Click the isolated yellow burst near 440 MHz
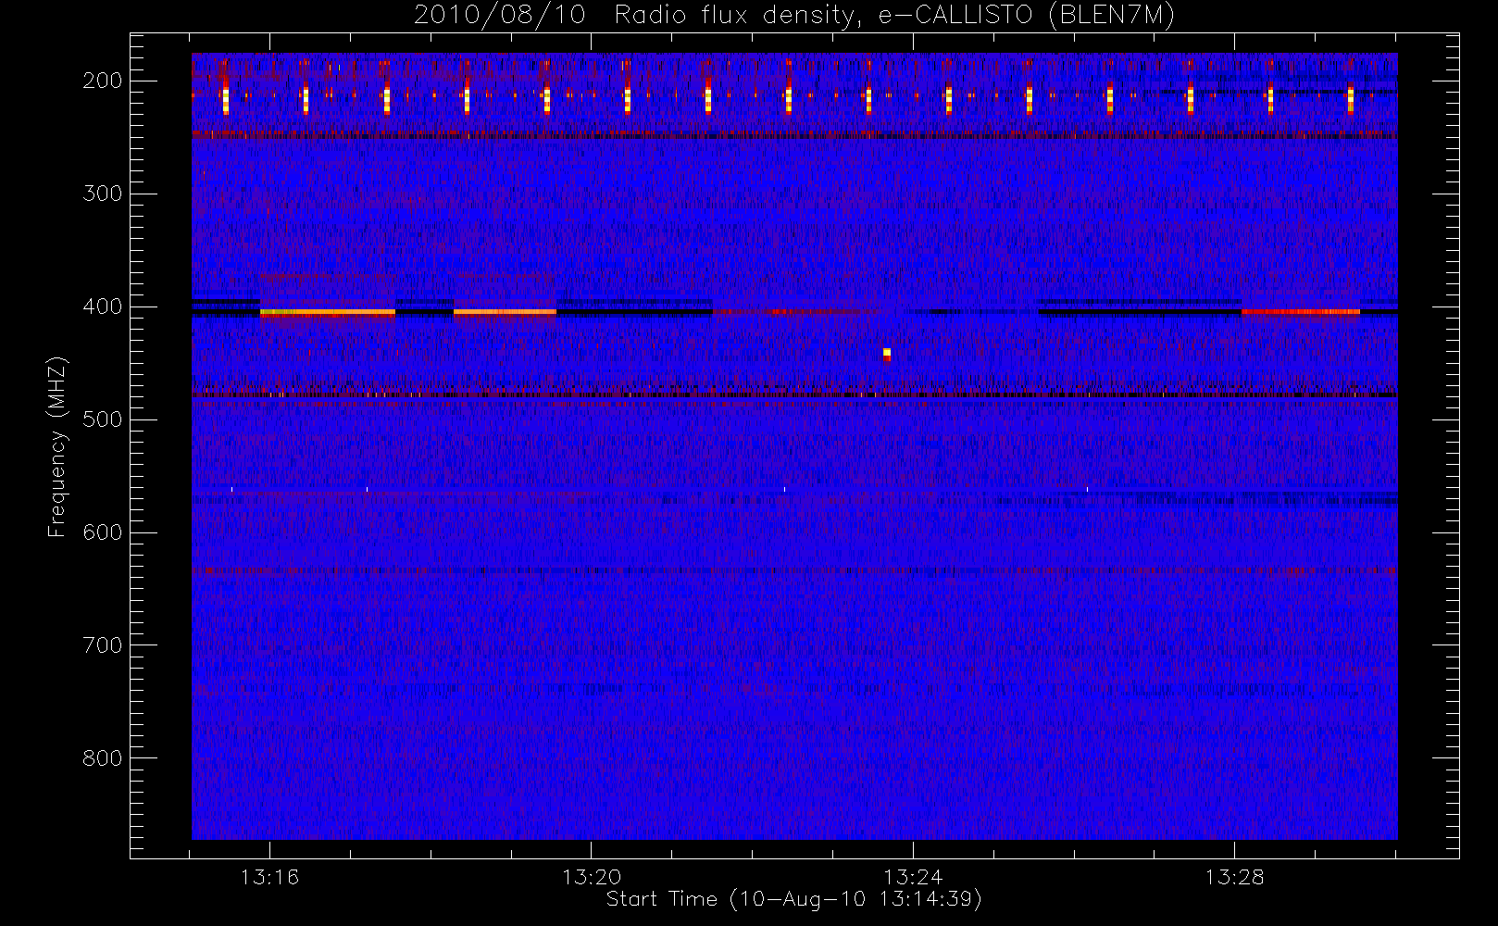The width and height of the screenshot is (1498, 926). tap(887, 354)
